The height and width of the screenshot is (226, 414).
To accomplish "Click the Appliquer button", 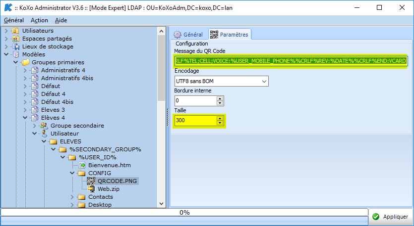I will click(391, 217).
